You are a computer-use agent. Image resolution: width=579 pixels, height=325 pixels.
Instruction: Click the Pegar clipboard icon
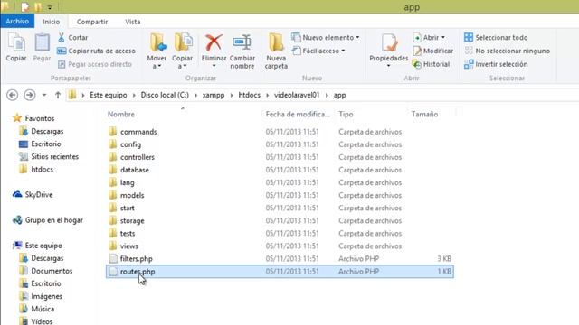coord(43,42)
